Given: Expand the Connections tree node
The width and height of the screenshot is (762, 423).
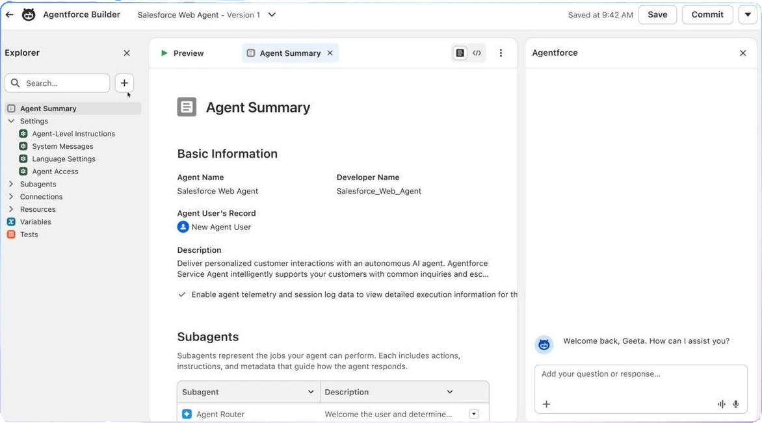Looking at the screenshot, I should click(x=11, y=197).
